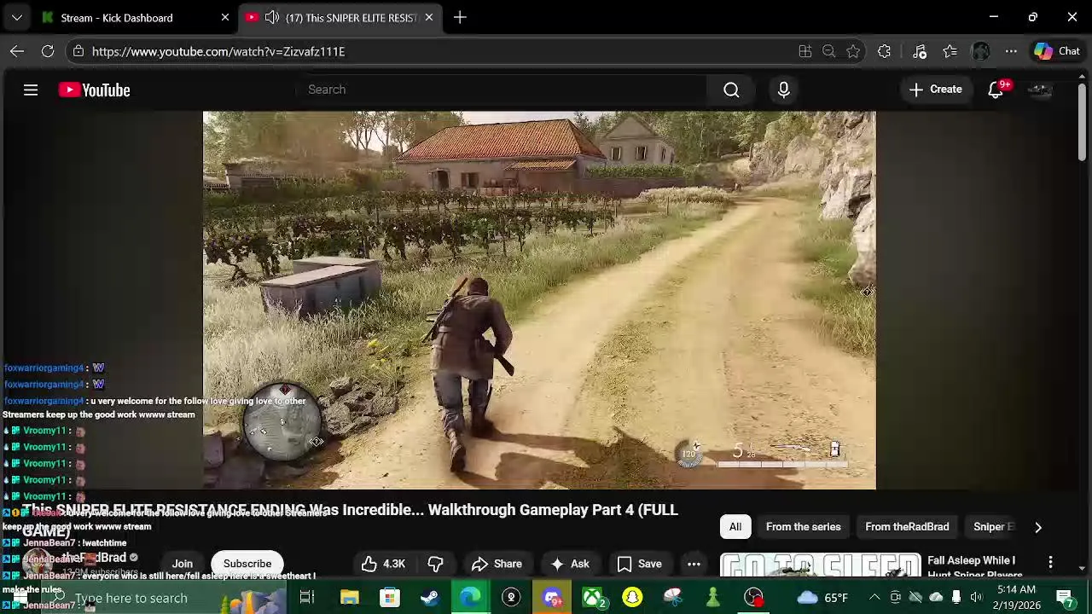View site information icon in address bar
Screen dimensions: 1092x614
(x=78, y=51)
